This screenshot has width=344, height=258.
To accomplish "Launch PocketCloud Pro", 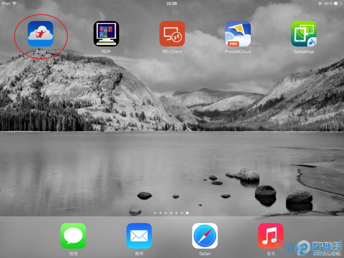I will point(238,34).
